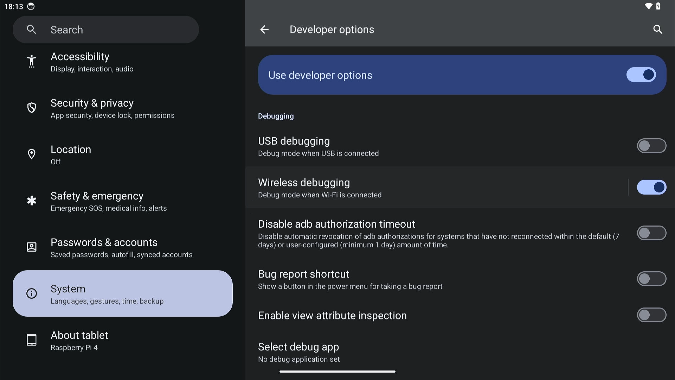Toggle Disable adb authorization timeout switch

coord(651,233)
